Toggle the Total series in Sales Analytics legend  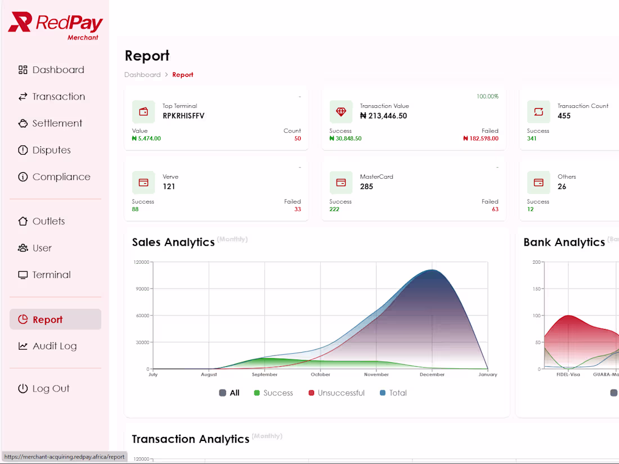[x=393, y=393]
